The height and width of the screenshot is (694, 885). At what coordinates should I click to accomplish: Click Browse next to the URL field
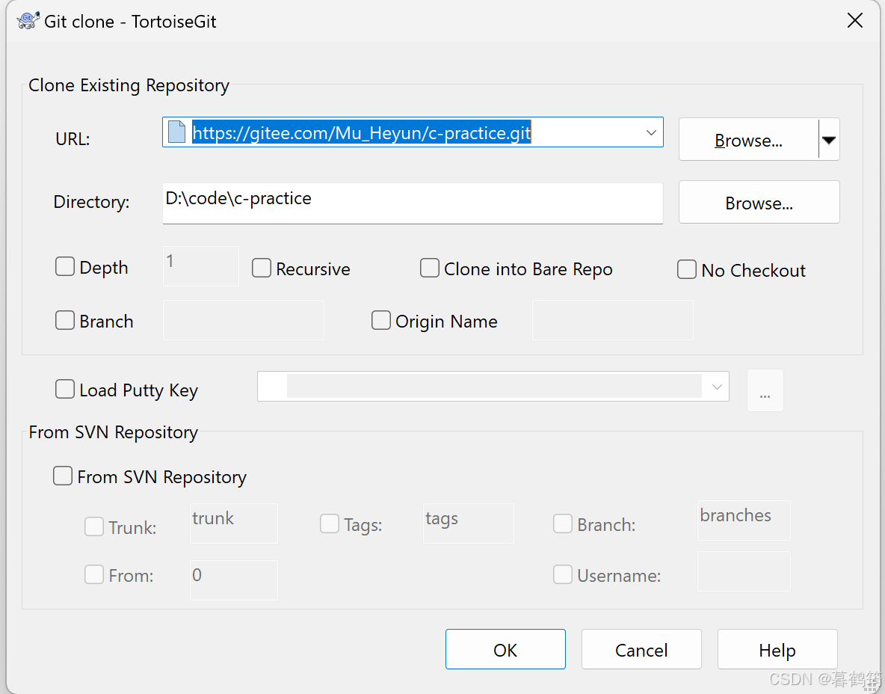pos(748,140)
